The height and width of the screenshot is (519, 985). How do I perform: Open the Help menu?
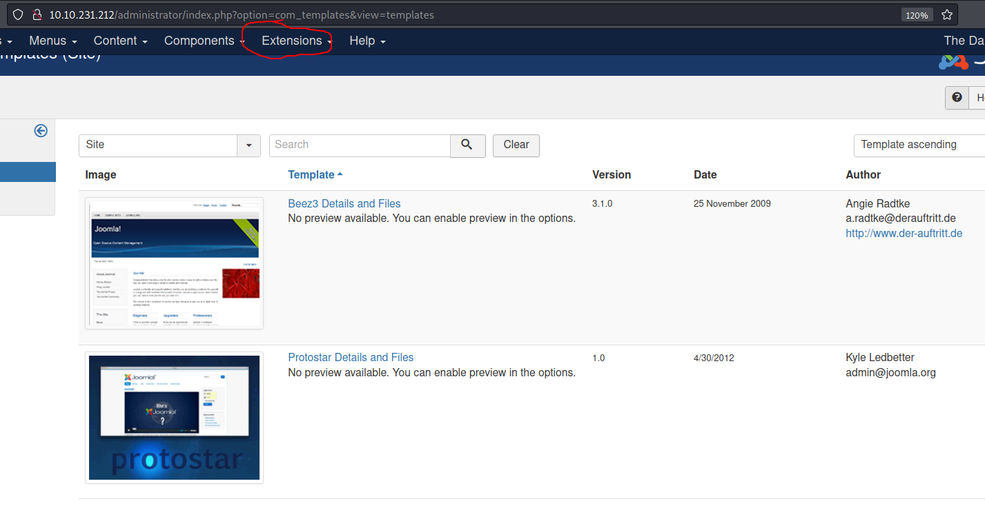[x=367, y=41]
